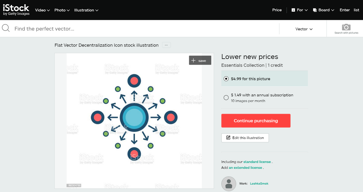Image resolution: width=363 pixels, height=192 pixels.
Task: Click the plus icon on save button
Action: [x=194, y=60]
